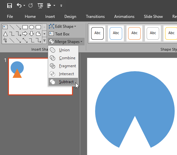
Task: Apply the orange outline Abc shape style
Action: [x=134, y=33]
